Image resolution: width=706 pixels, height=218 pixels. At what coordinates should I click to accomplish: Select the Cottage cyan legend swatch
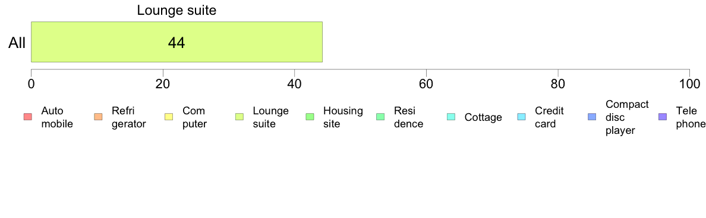pyautogui.click(x=451, y=117)
